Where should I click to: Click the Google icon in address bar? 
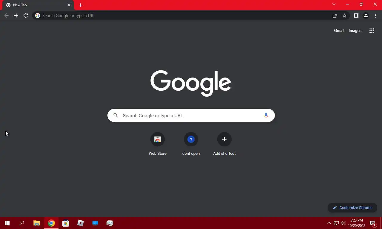(38, 16)
